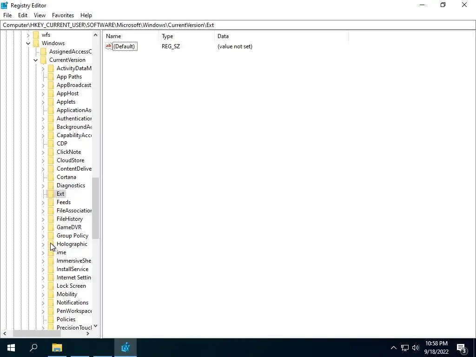Image resolution: width=476 pixels, height=357 pixels.
Task: Click the CDP folder icon
Action: [x=51, y=144]
